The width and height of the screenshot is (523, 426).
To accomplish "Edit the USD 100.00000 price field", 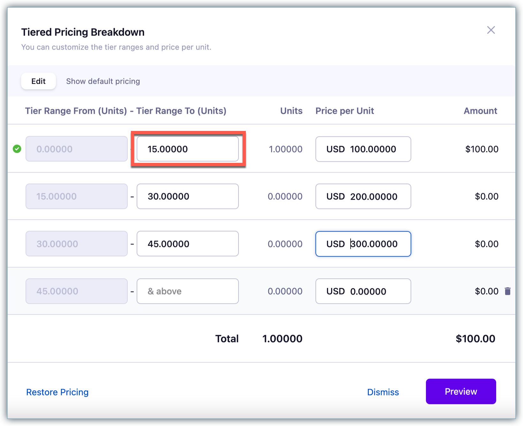I will (x=363, y=149).
